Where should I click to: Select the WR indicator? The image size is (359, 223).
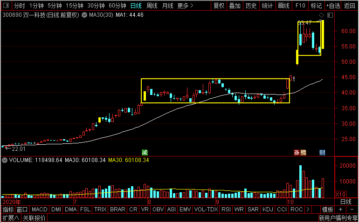tap(239, 209)
